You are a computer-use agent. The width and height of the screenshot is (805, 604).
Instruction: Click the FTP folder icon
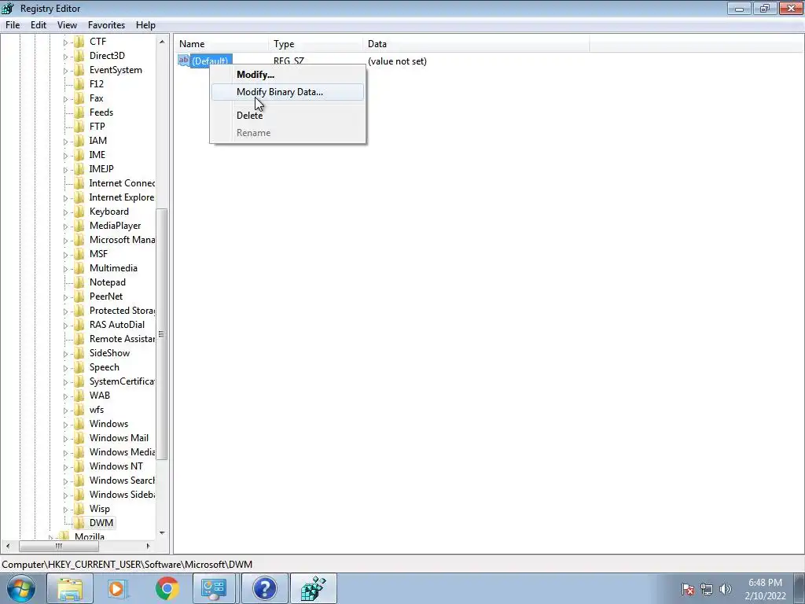click(79, 127)
